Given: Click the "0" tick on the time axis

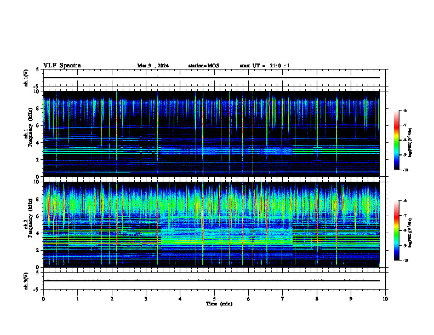Looking at the screenshot, I should tap(43, 299).
